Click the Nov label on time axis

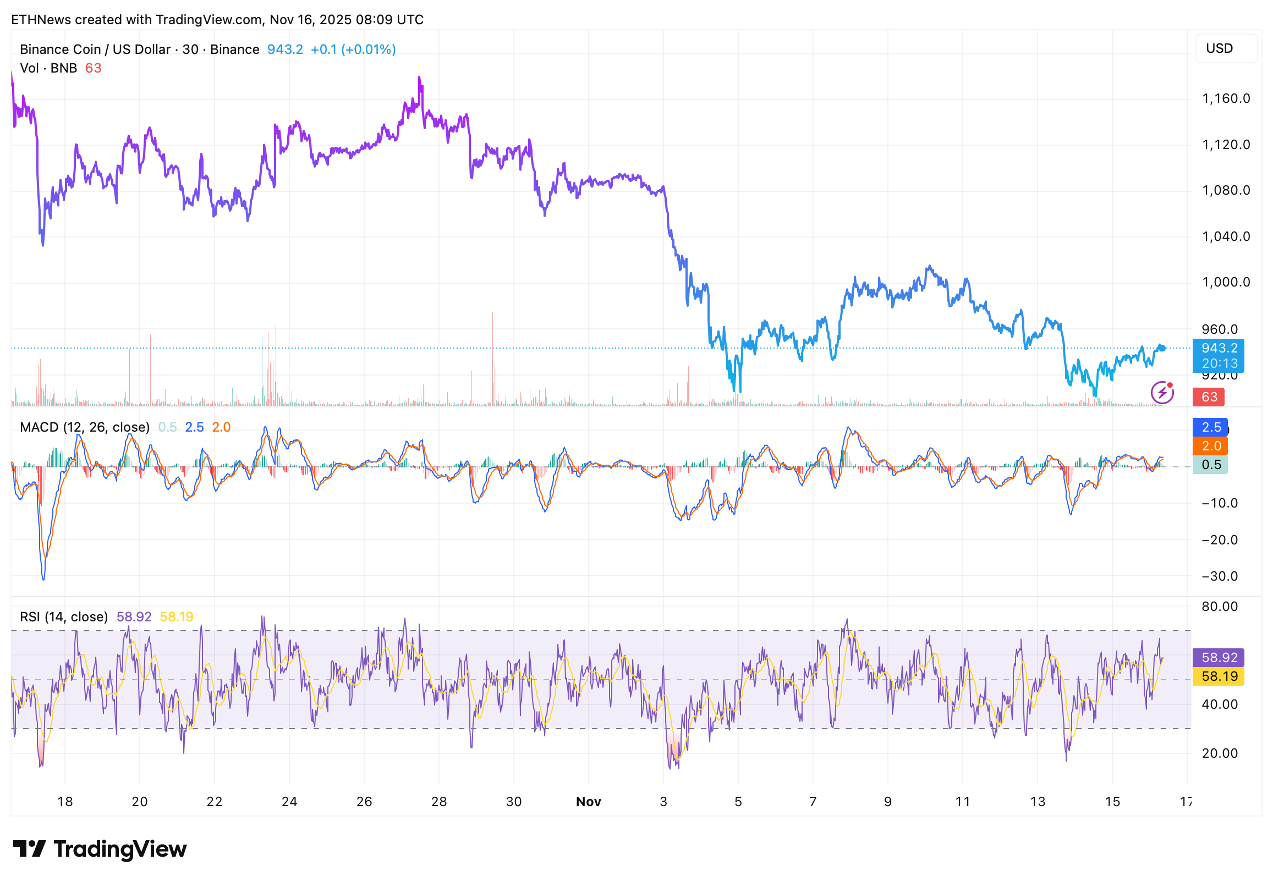(x=588, y=801)
